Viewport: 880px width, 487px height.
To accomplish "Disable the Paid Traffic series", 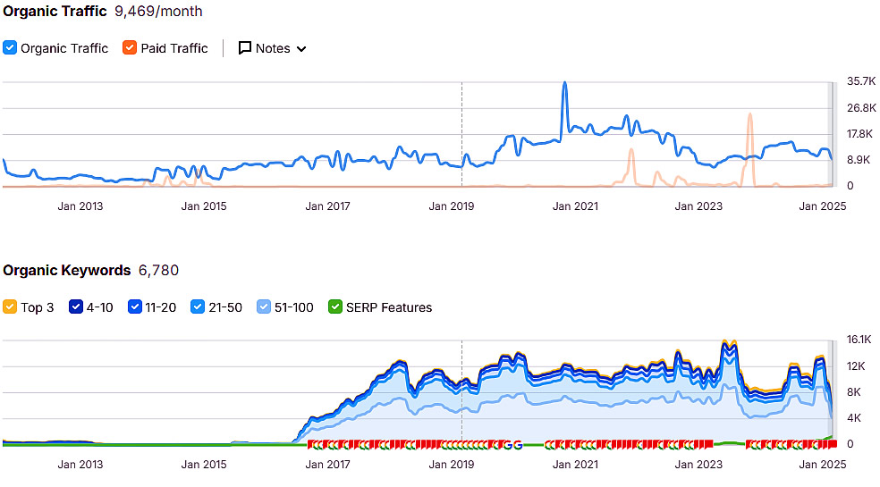I will (x=130, y=48).
